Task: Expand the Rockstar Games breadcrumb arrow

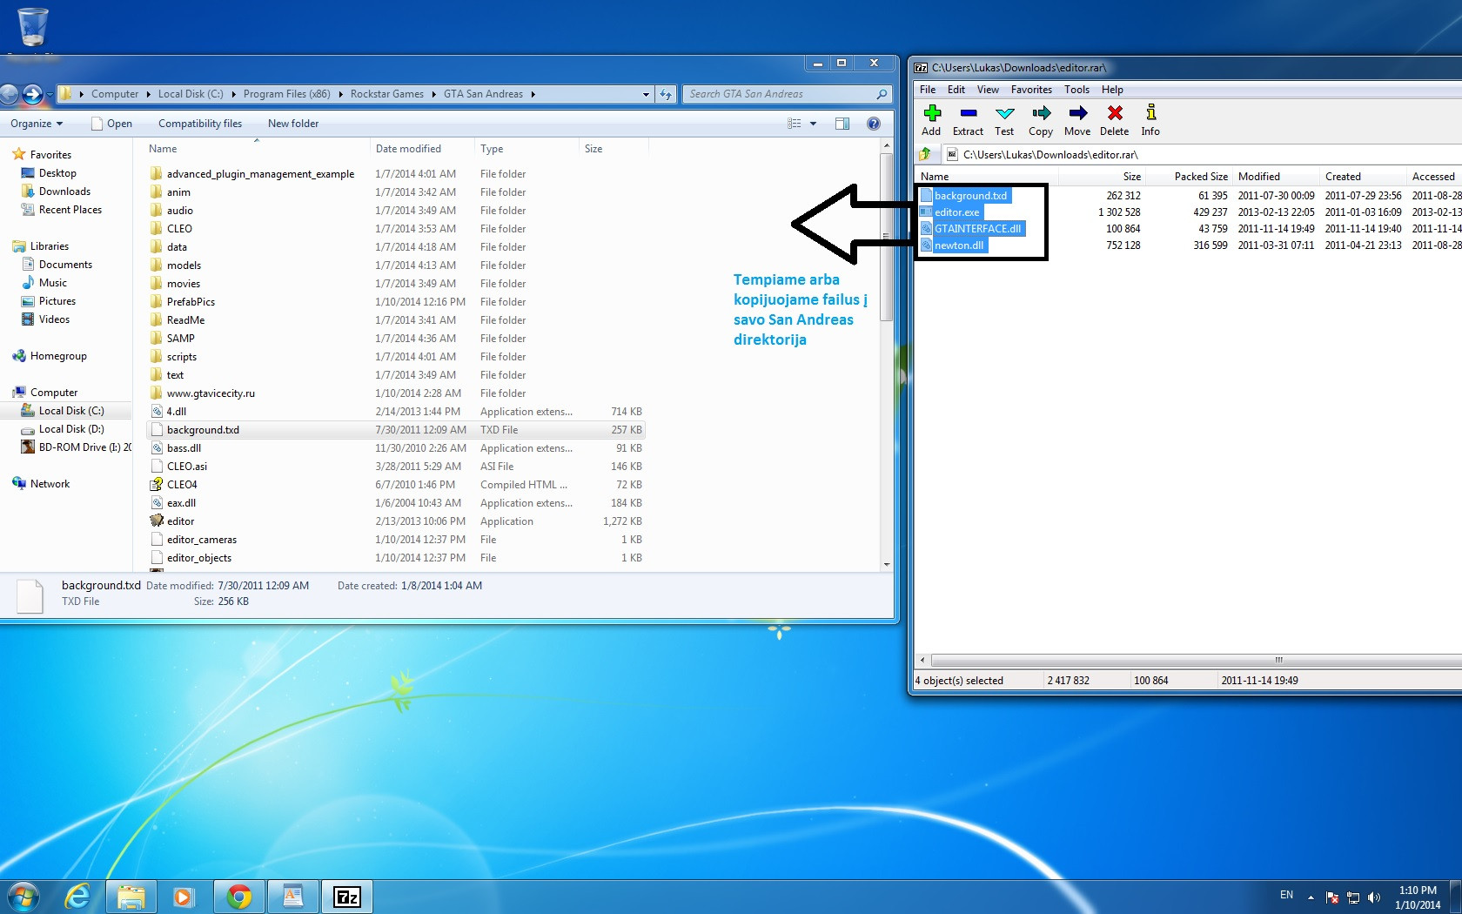Action: coord(433,94)
